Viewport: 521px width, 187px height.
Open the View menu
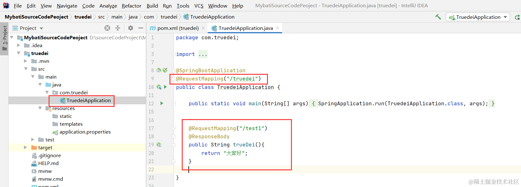46,6
